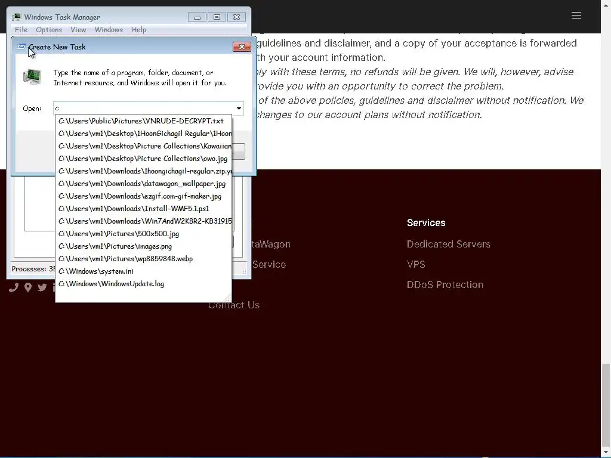
Task: Minimize the Windows Task Manager window
Action: (197, 17)
